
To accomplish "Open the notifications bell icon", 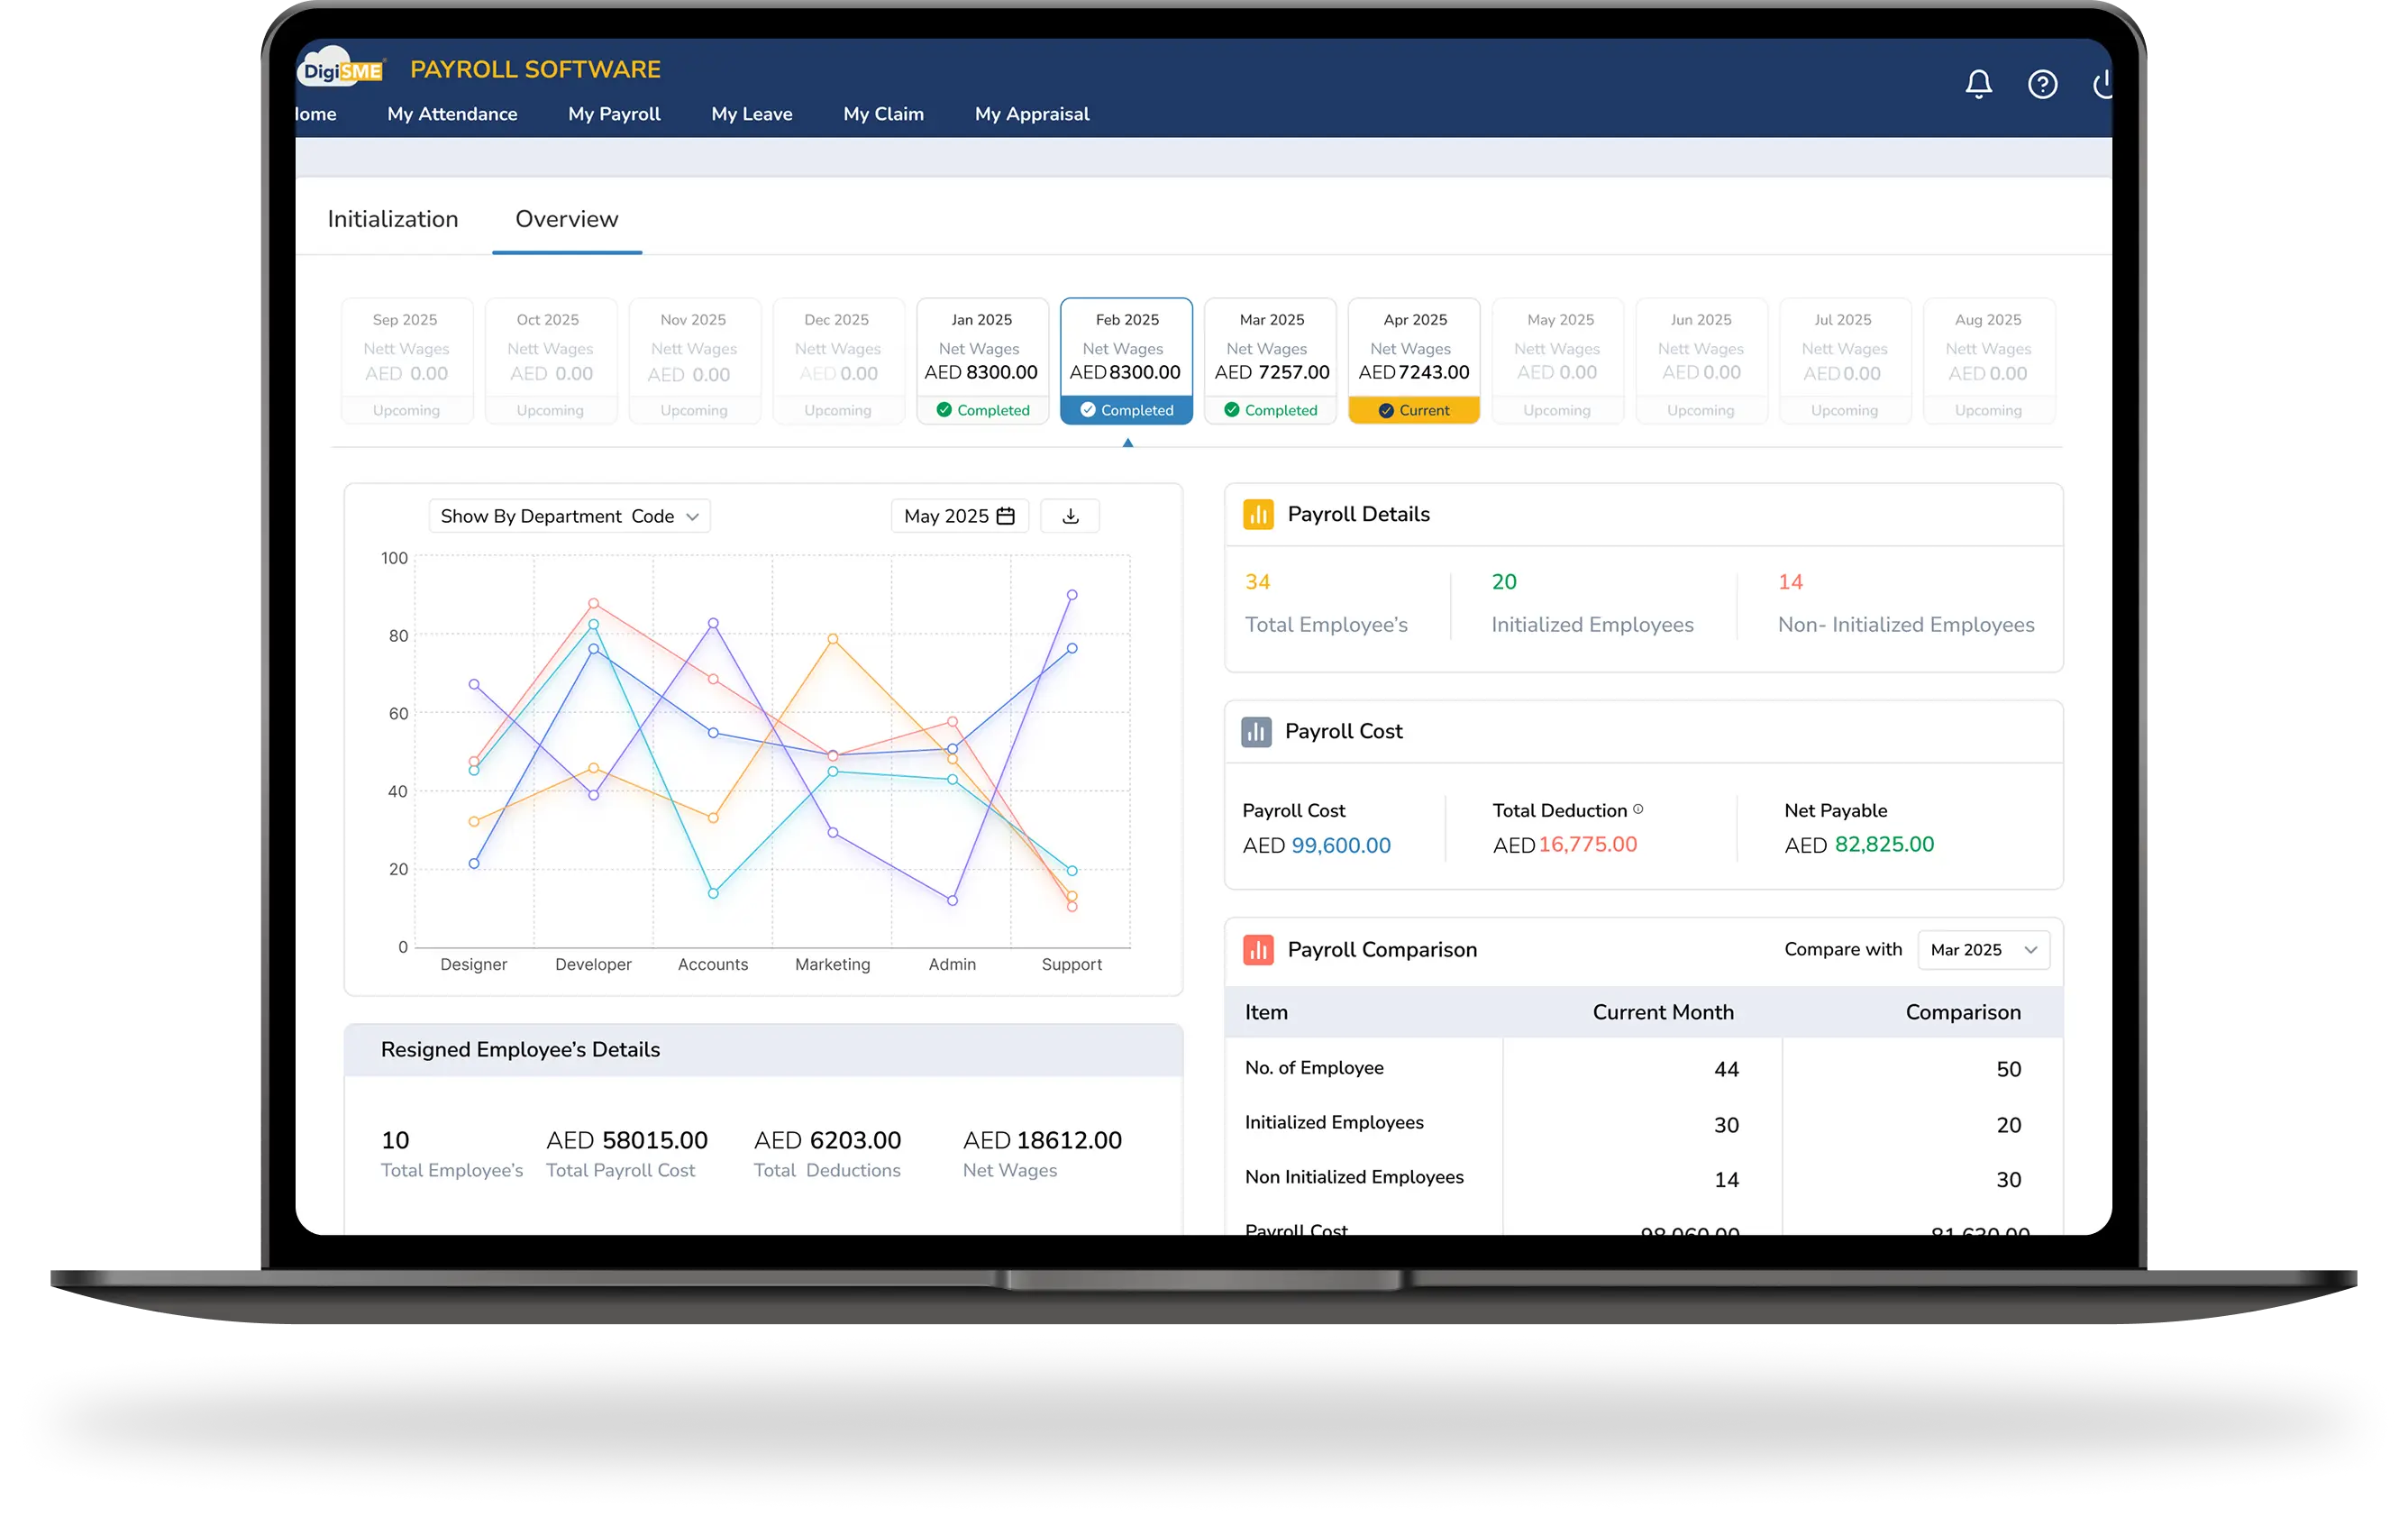I will coord(1978,84).
